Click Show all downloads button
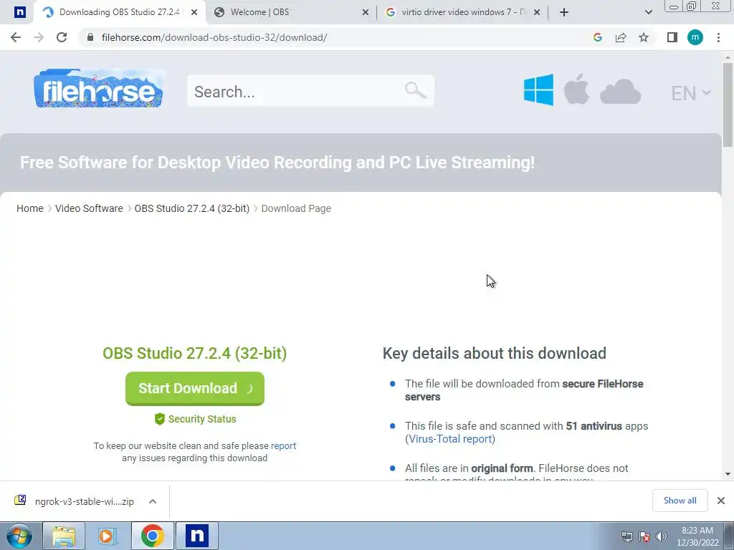 [x=680, y=501]
